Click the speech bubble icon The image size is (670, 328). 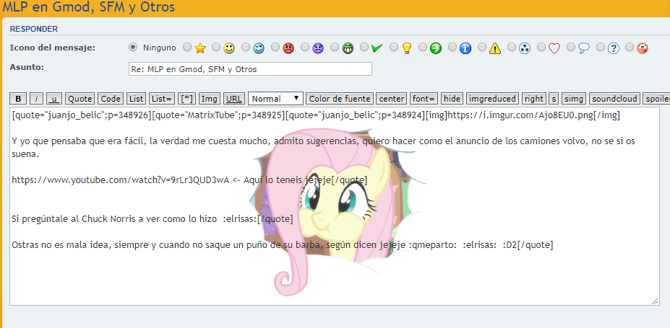584,48
